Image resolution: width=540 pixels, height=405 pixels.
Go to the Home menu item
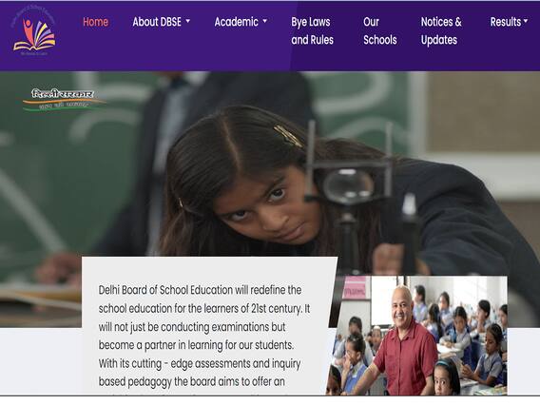[x=95, y=22]
